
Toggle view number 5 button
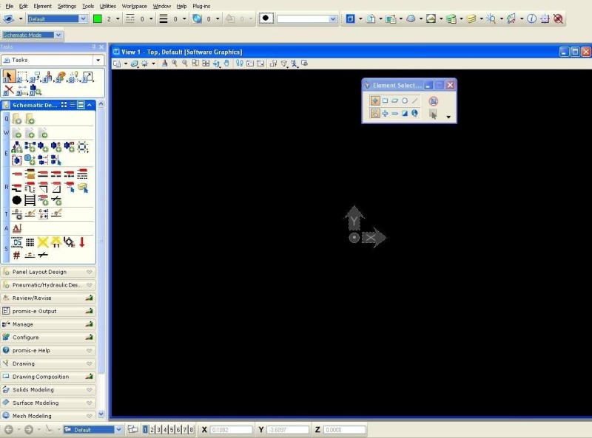tap(172, 429)
